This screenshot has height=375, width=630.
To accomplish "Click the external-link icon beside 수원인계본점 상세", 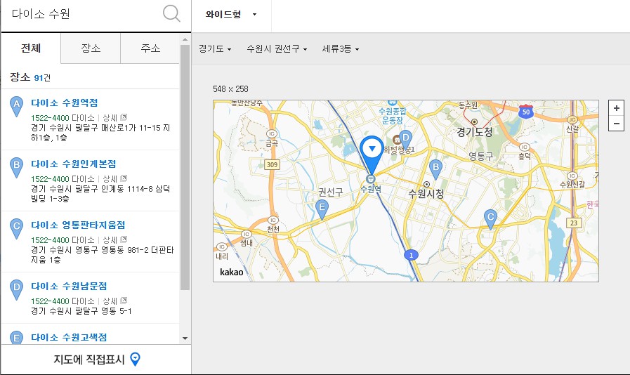I will pos(124,178).
